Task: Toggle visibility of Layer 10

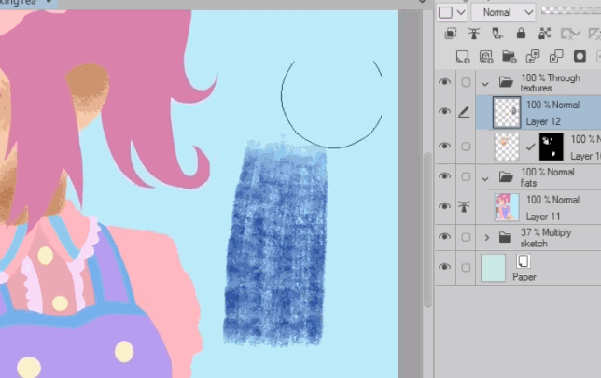Action: coord(444,146)
